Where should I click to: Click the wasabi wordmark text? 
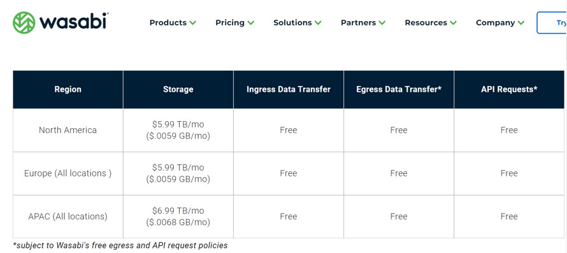tap(74, 22)
